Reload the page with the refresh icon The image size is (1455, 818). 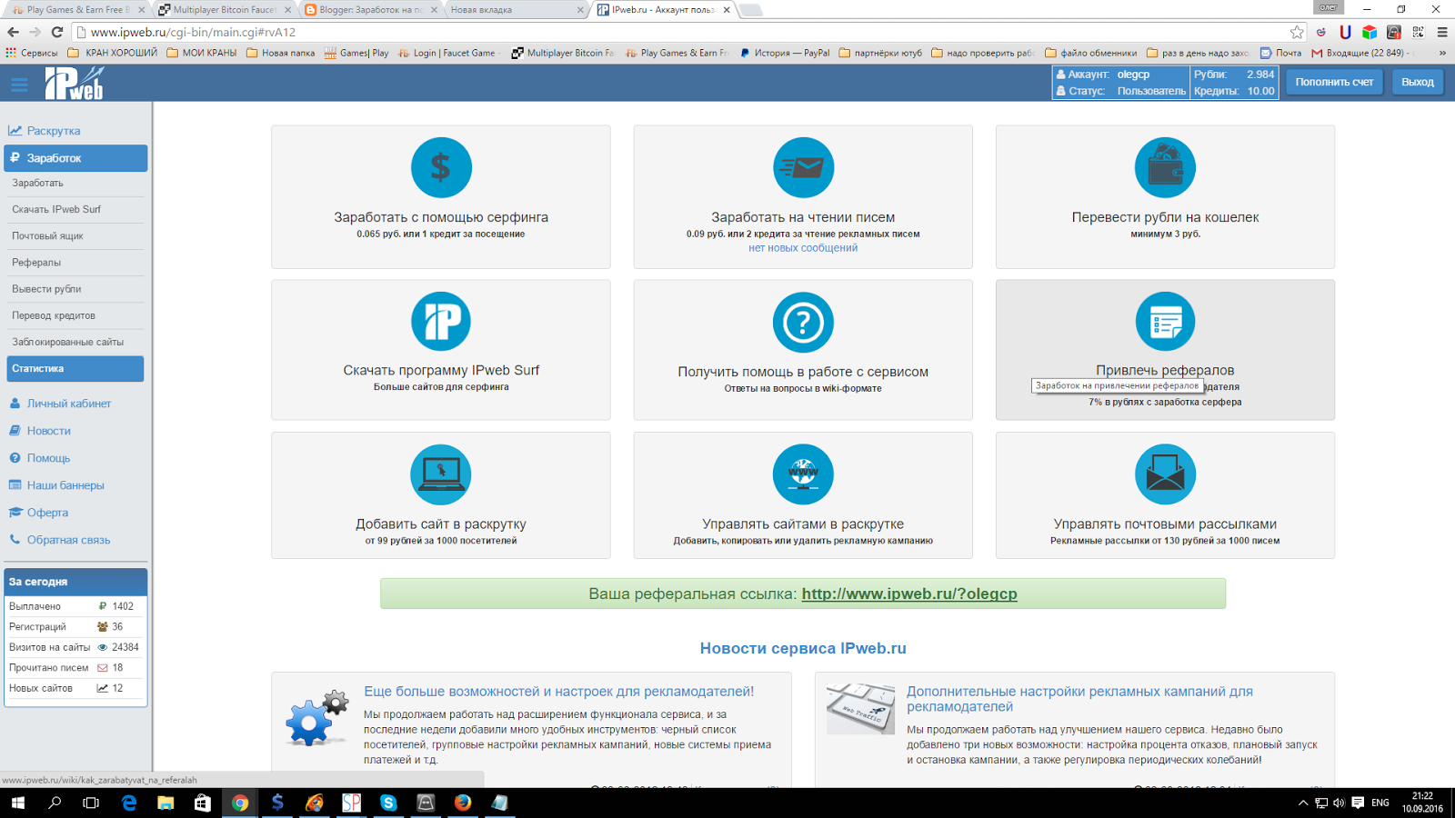[x=57, y=32]
